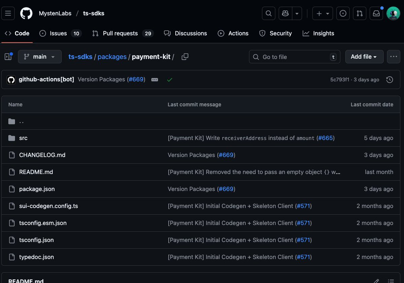Click the MystenLabs owner link
The width and height of the screenshot is (404, 283).
[55, 13]
